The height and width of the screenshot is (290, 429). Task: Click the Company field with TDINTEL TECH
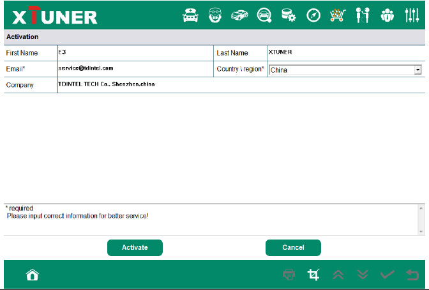coord(241,85)
